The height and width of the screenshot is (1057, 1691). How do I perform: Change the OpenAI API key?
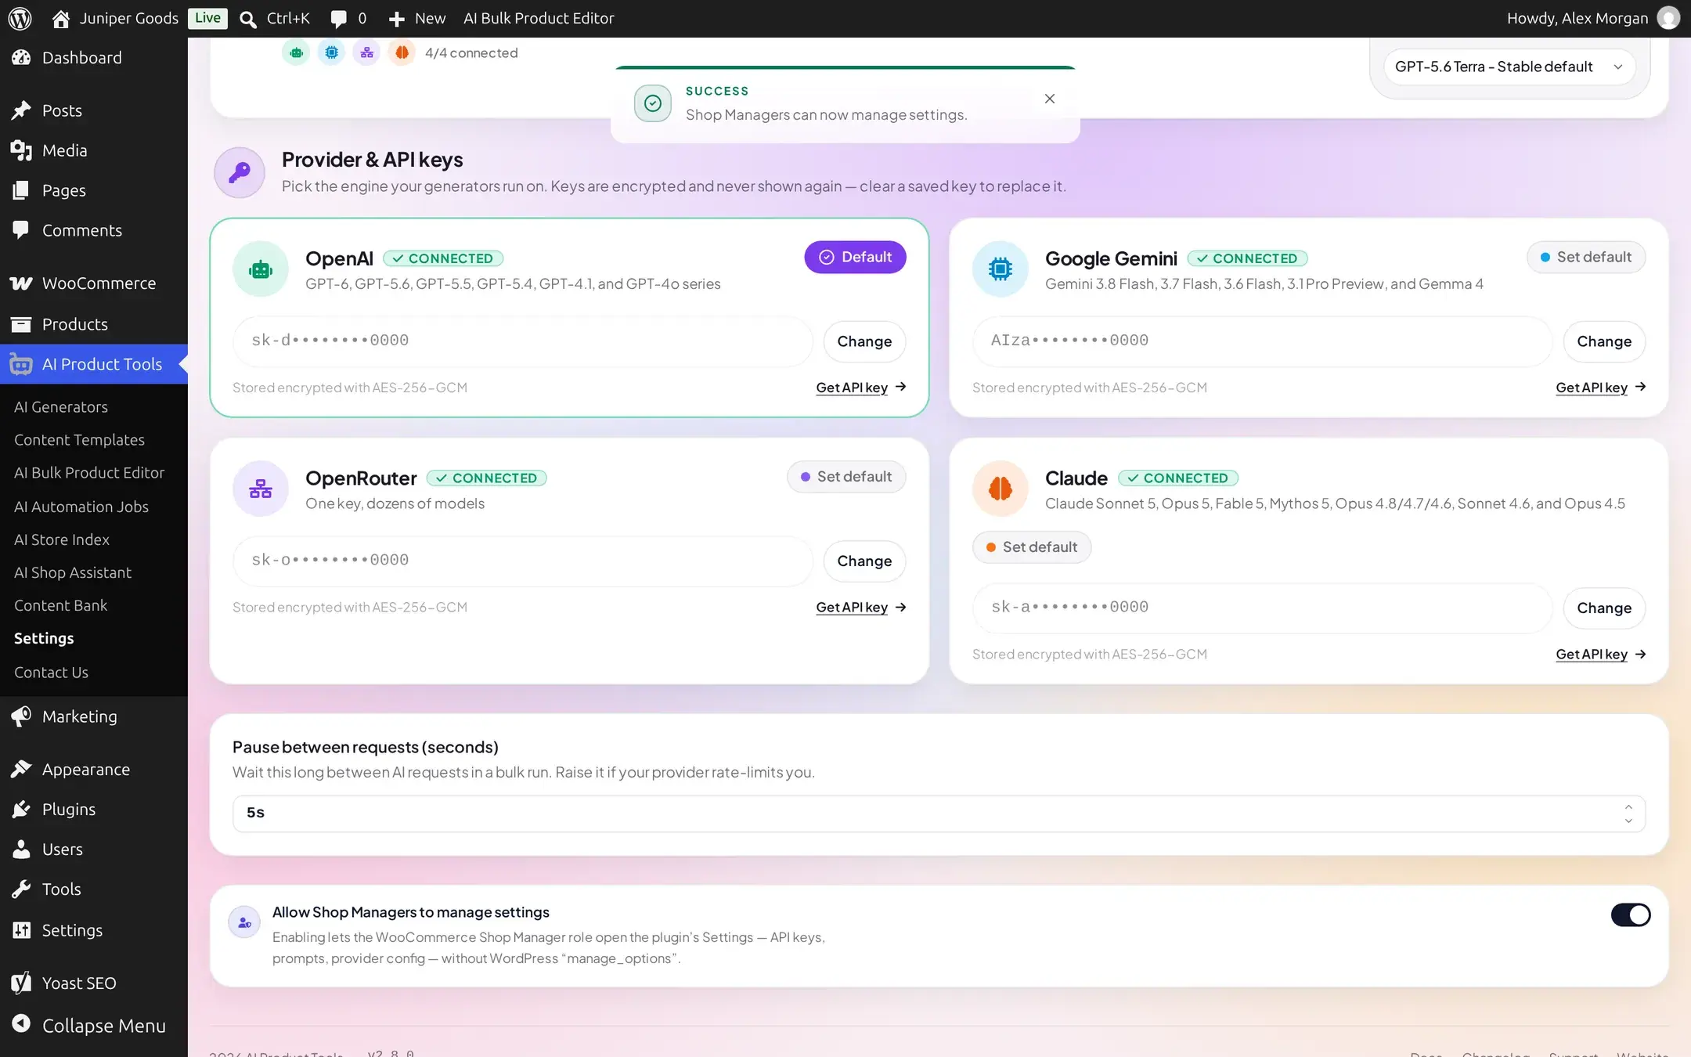[x=864, y=341]
